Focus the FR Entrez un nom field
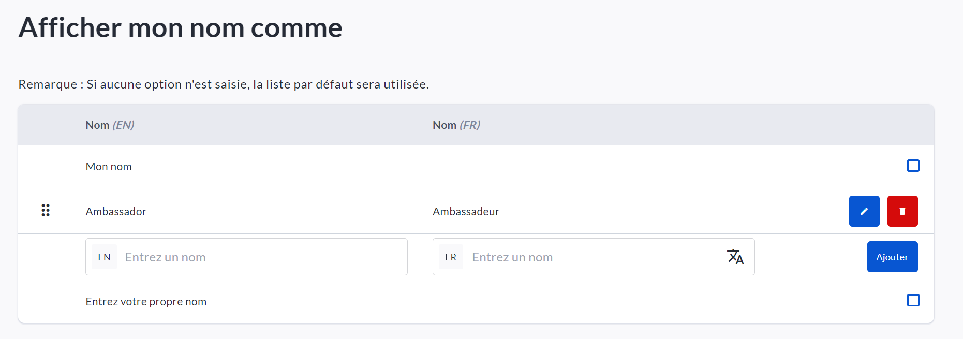Viewport: 963px width, 339px height. 595,257
